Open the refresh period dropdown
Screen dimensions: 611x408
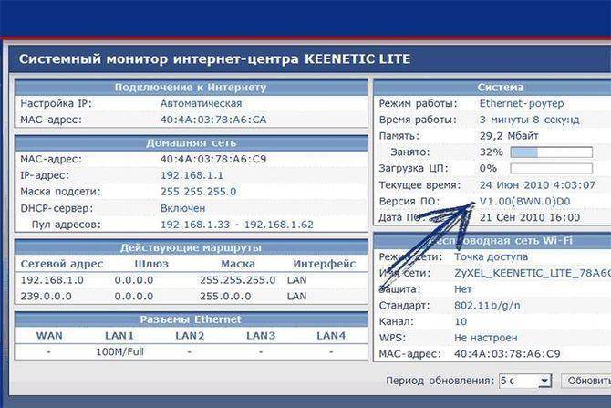pyautogui.click(x=525, y=381)
